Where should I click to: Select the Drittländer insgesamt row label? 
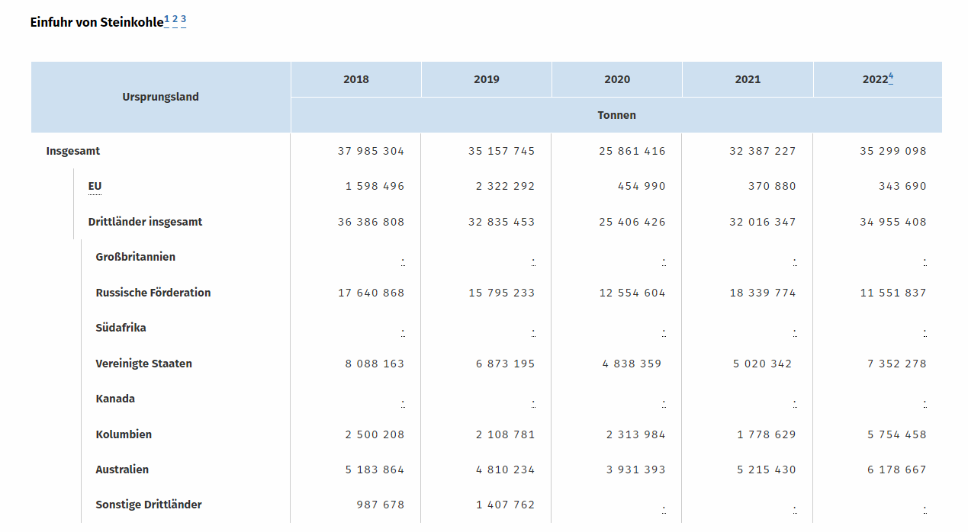pyautogui.click(x=145, y=222)
